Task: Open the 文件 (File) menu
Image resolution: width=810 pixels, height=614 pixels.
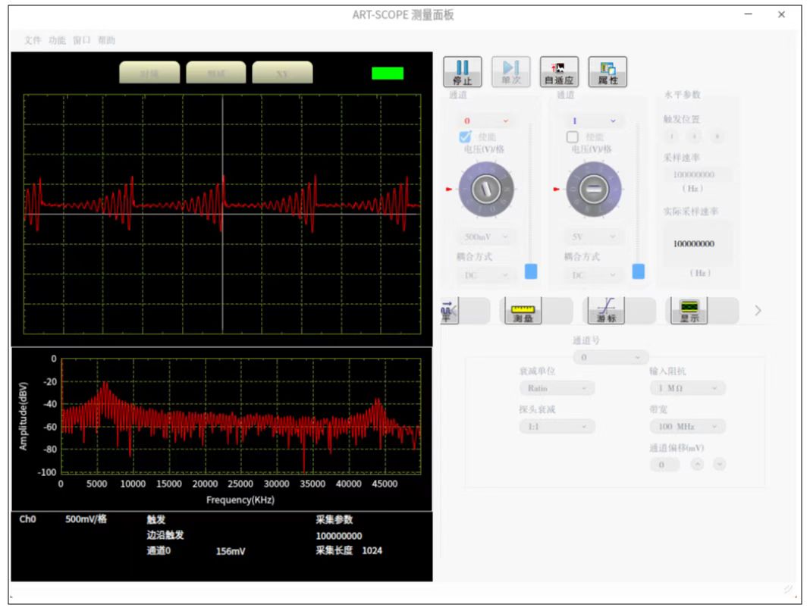Action: pos(33,40)
